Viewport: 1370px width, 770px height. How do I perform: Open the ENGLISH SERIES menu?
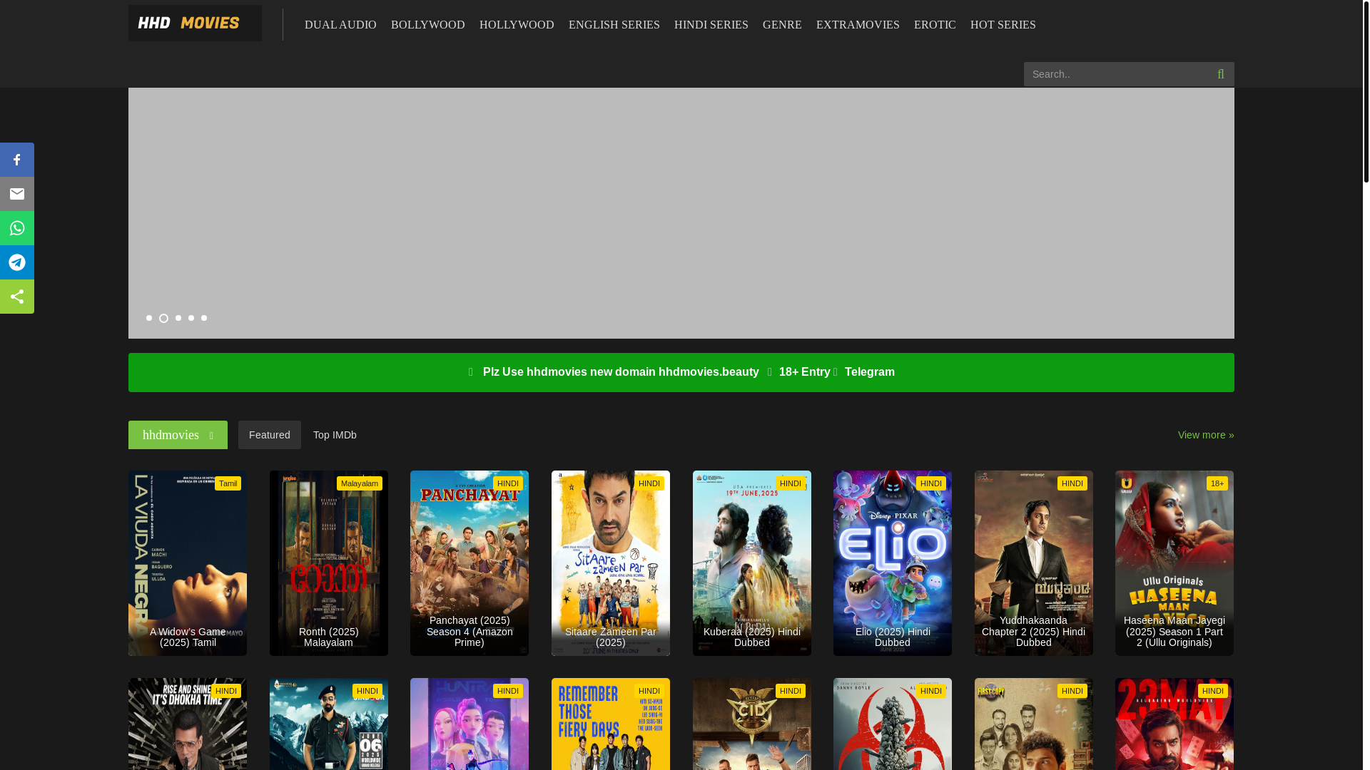pos(614,25)
